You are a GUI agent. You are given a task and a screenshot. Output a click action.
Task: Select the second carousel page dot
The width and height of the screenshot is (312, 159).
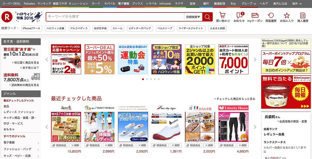coord(147,79)
